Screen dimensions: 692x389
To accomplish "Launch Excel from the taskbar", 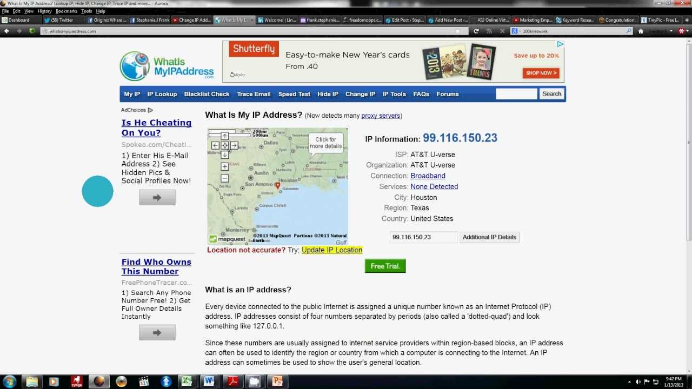I will click(187, 381).
